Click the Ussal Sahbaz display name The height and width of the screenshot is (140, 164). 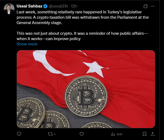29,6
